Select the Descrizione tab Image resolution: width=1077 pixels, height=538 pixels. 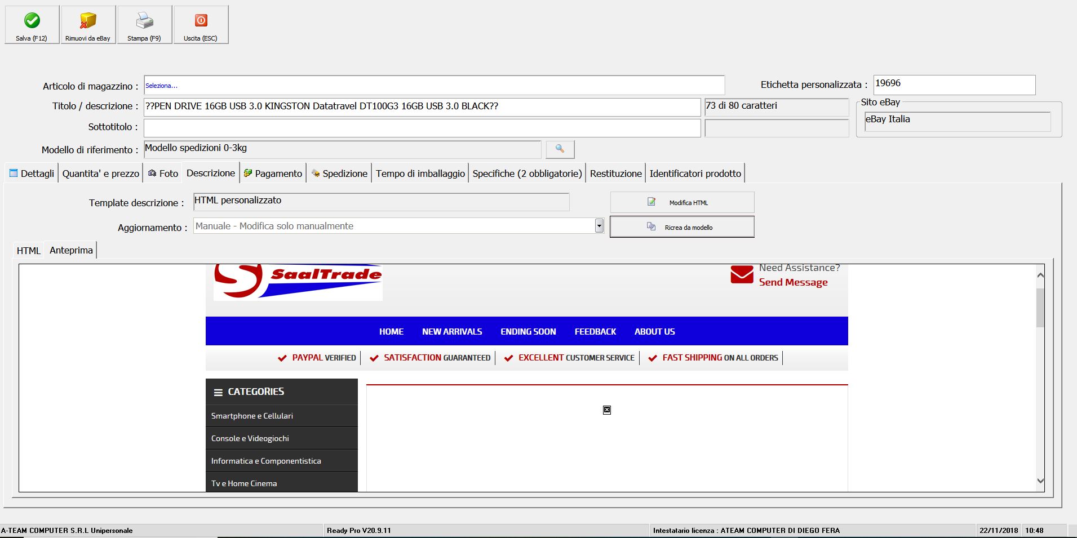[211, 173]
